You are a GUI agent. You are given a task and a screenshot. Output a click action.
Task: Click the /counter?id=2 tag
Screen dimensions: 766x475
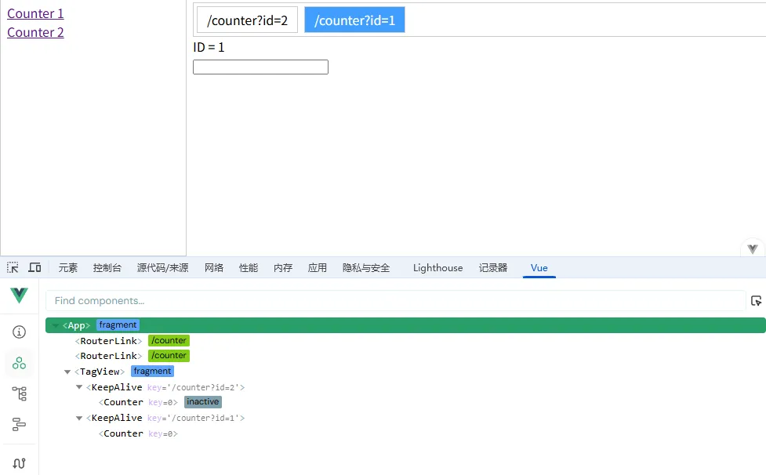[247, 20]
